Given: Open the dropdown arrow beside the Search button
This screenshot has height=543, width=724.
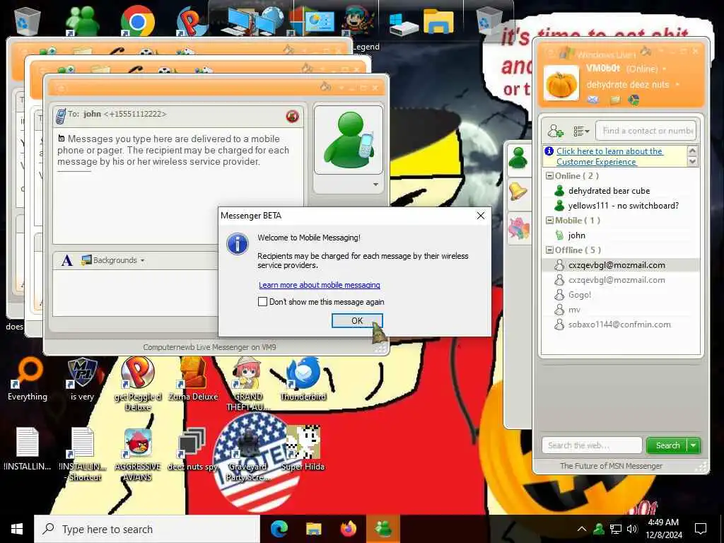Looking at the screenshot, I should (x=694, y=445).
